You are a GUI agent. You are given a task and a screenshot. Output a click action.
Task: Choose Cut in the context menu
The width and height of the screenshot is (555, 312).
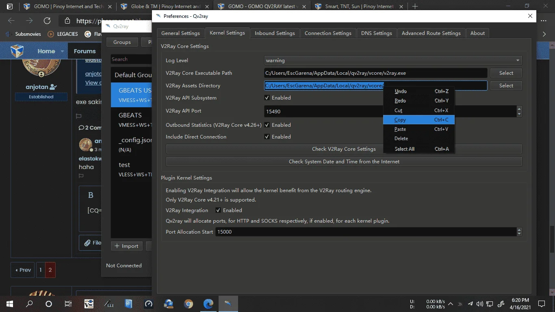(418, 110)
